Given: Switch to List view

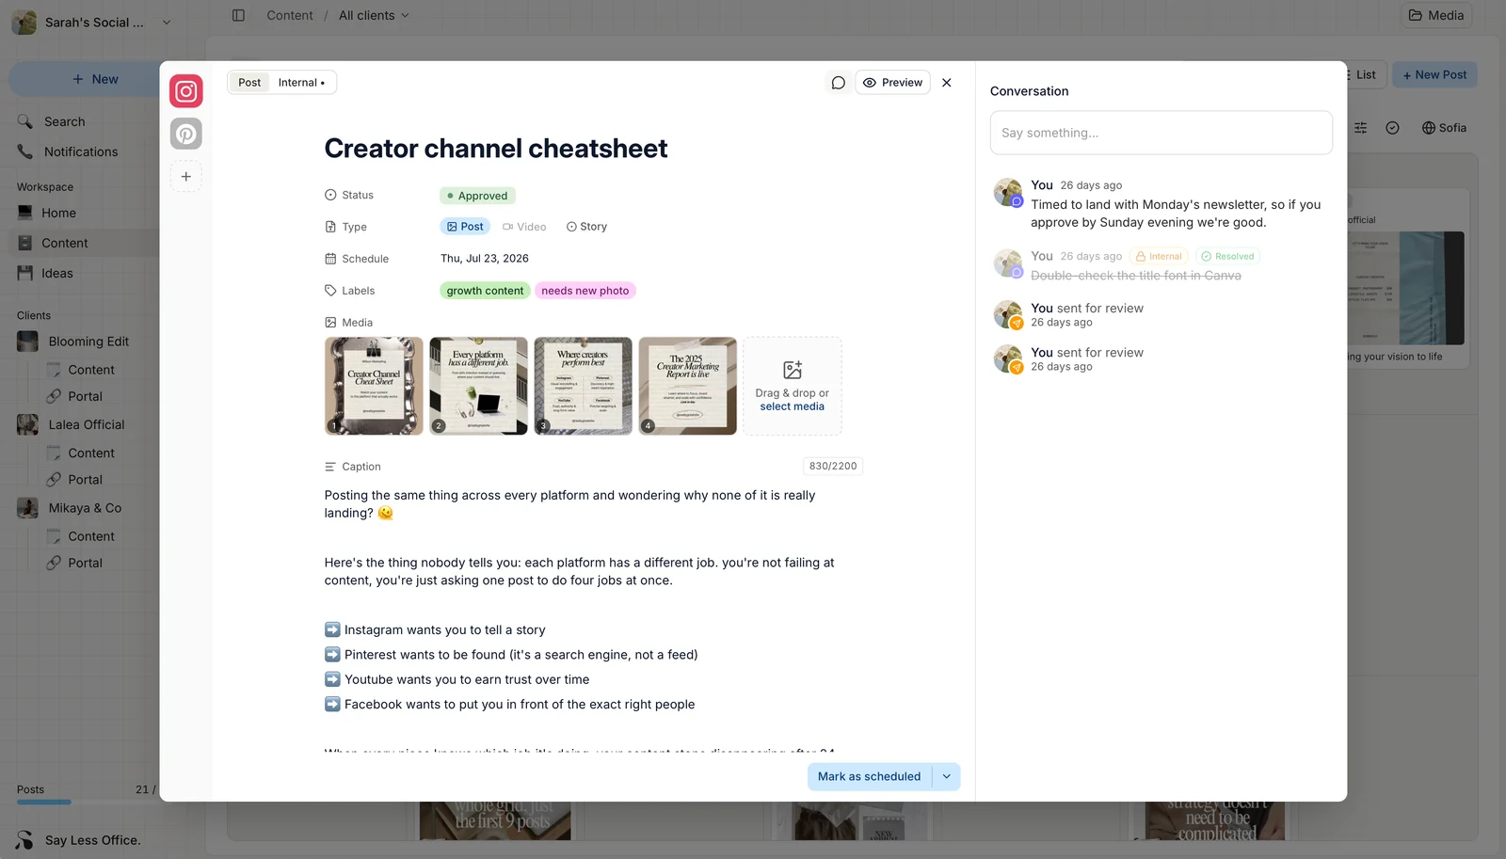Looking at the screenshot, I should click(1365, 75).
